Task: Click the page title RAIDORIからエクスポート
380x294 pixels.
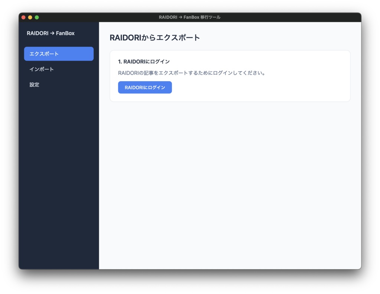Action: 154,37
